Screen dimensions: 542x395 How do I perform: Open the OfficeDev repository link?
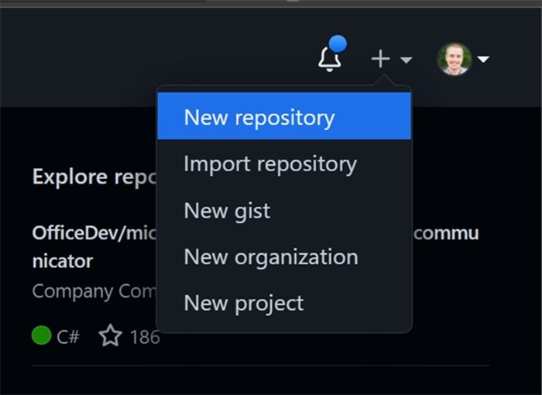click(94, 233)
